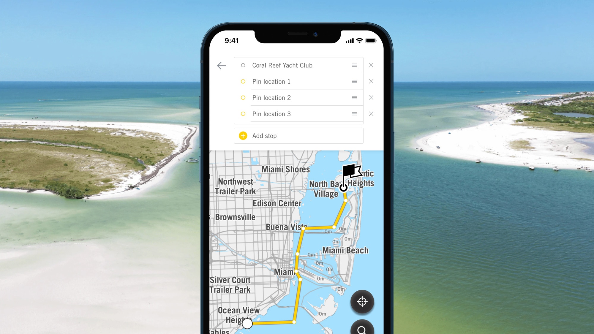Viewport: 594px width, 334px height.
Task: Tap the drag handle icon for Pin location 3
Action: tap(354, 114)
